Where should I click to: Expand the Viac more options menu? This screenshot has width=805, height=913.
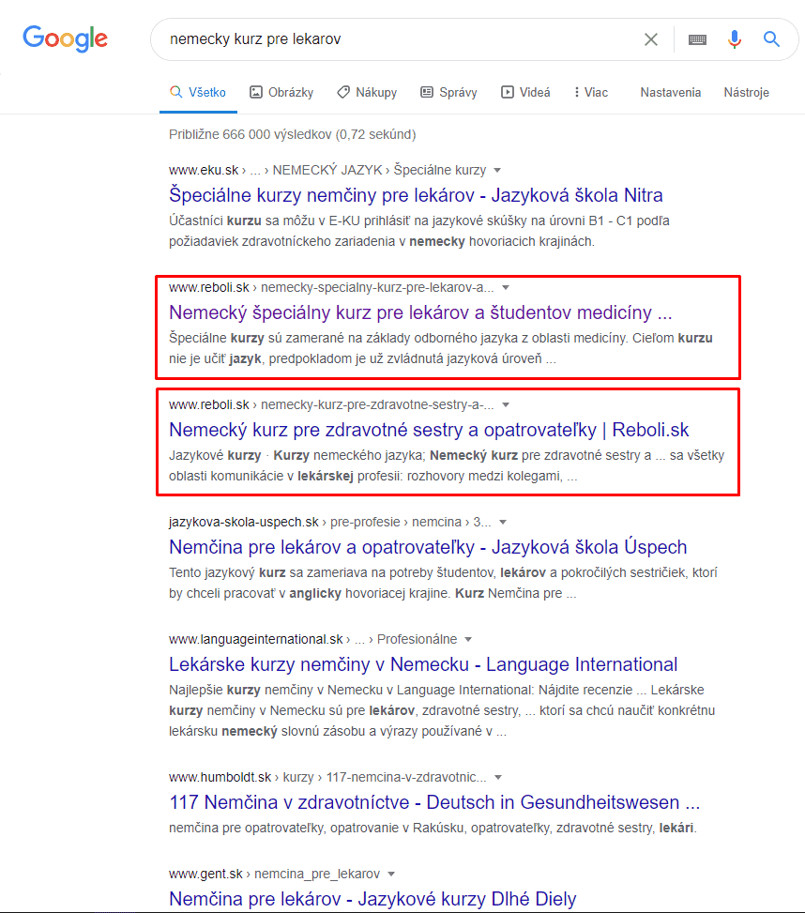[x=590, y=92]
